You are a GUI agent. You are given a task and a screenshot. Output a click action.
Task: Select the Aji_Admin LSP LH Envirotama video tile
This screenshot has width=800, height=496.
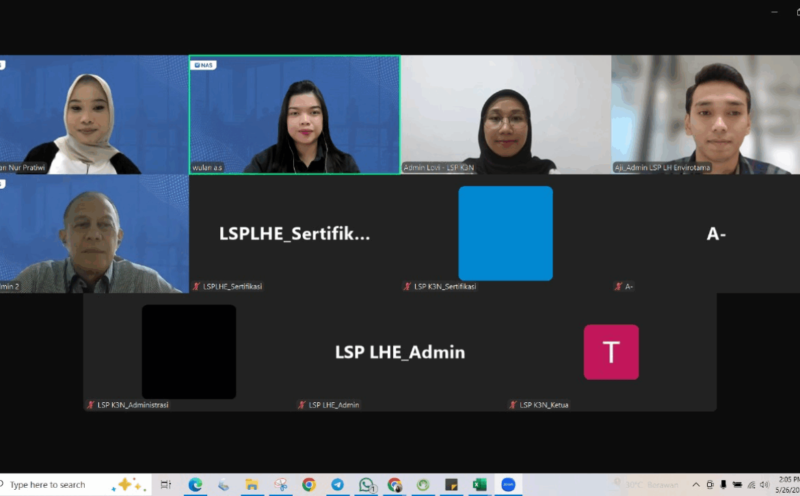click(706, 114)
